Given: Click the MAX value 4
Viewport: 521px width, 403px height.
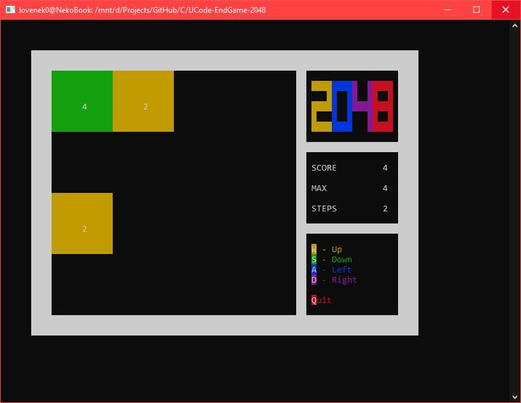Looking at the screenshot, I should 385,188.
